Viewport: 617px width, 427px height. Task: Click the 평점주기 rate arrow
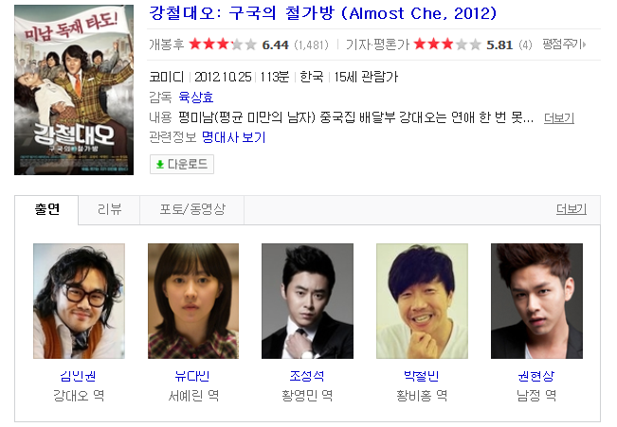(x=564, y=44)
